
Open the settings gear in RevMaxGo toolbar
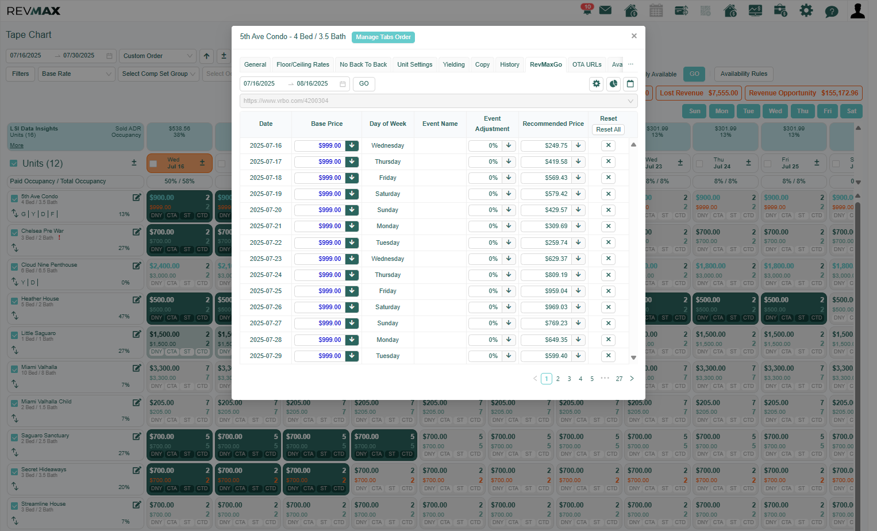coord(597,84)
